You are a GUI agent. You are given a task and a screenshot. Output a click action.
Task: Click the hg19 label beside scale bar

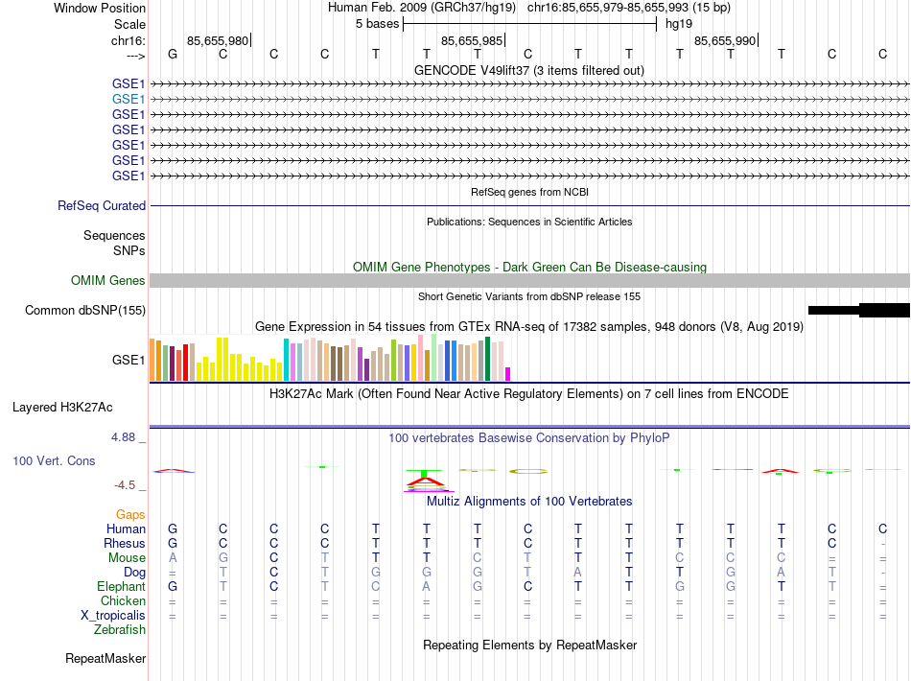coord(679,24)
